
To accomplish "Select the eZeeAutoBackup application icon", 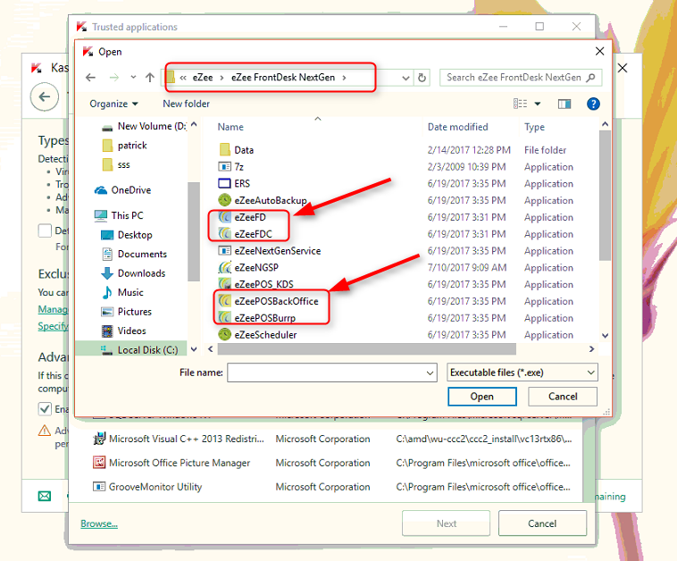I will 224,200.
